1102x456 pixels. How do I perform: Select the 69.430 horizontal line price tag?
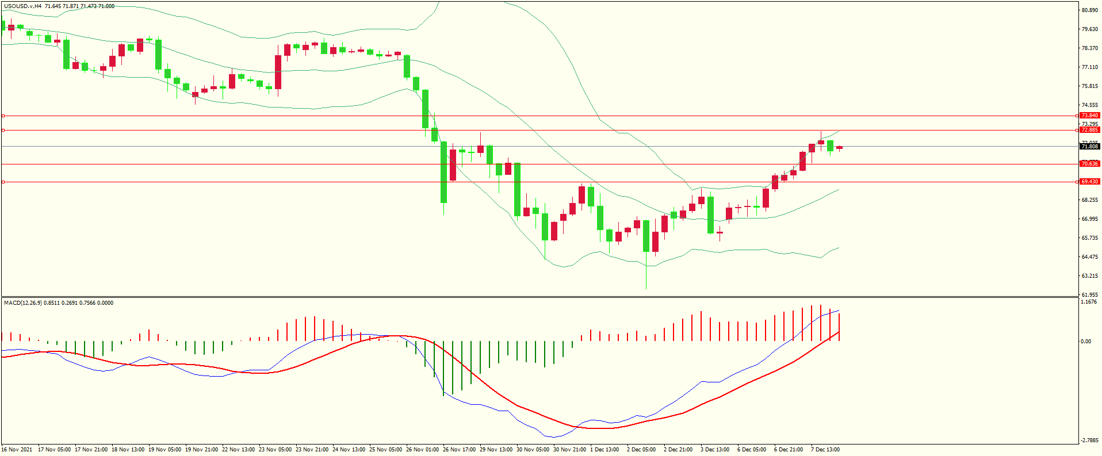[1089, 182]
